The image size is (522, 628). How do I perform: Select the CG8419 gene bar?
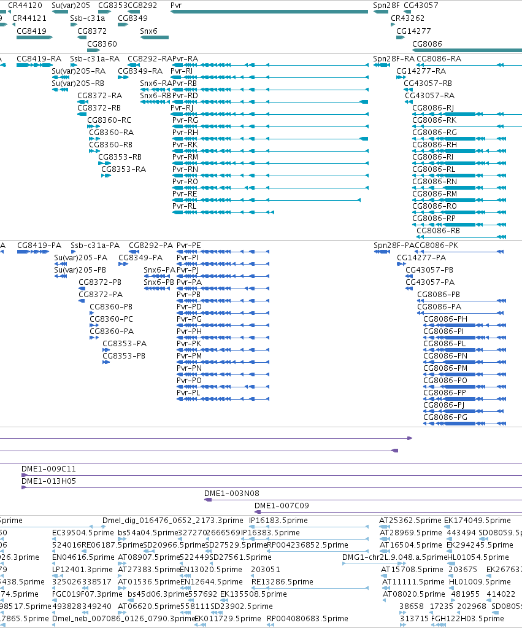(34, 37)
